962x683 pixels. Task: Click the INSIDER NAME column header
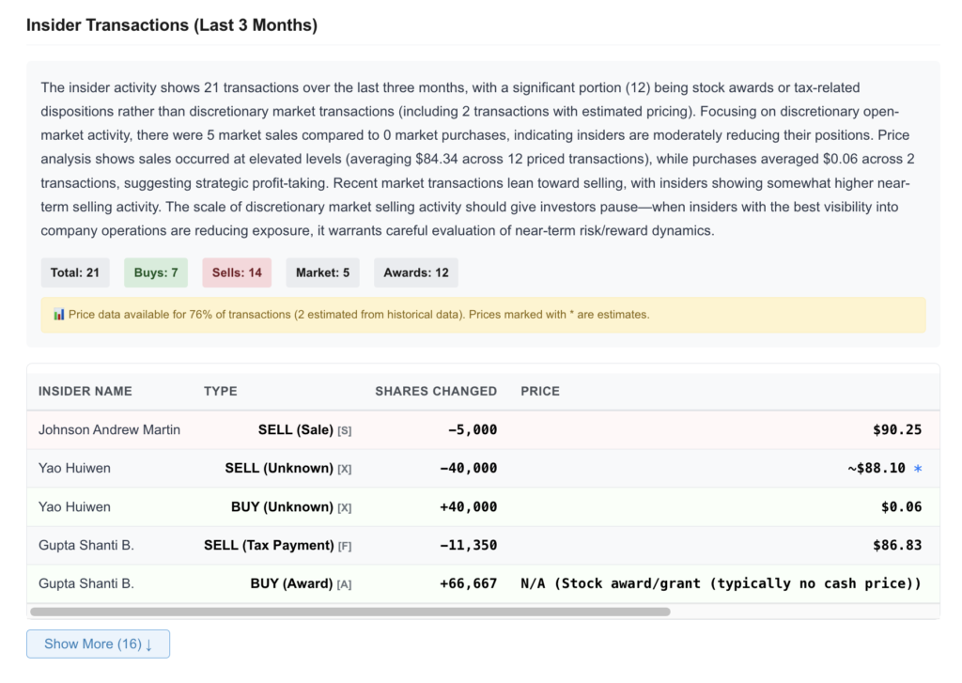tap(85, 391)
